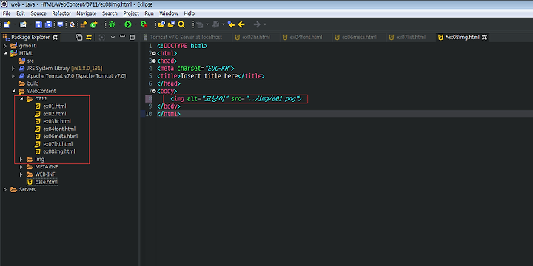Open the Edit menu

click(21, 13)
